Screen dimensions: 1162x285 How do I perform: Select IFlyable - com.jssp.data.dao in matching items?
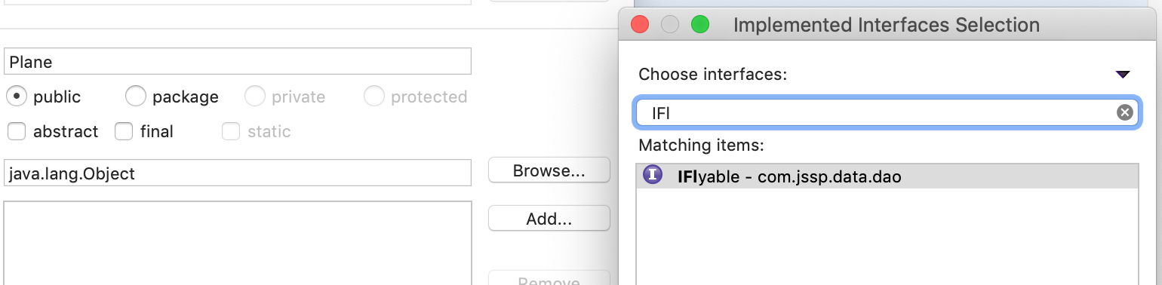pos(887,176)
